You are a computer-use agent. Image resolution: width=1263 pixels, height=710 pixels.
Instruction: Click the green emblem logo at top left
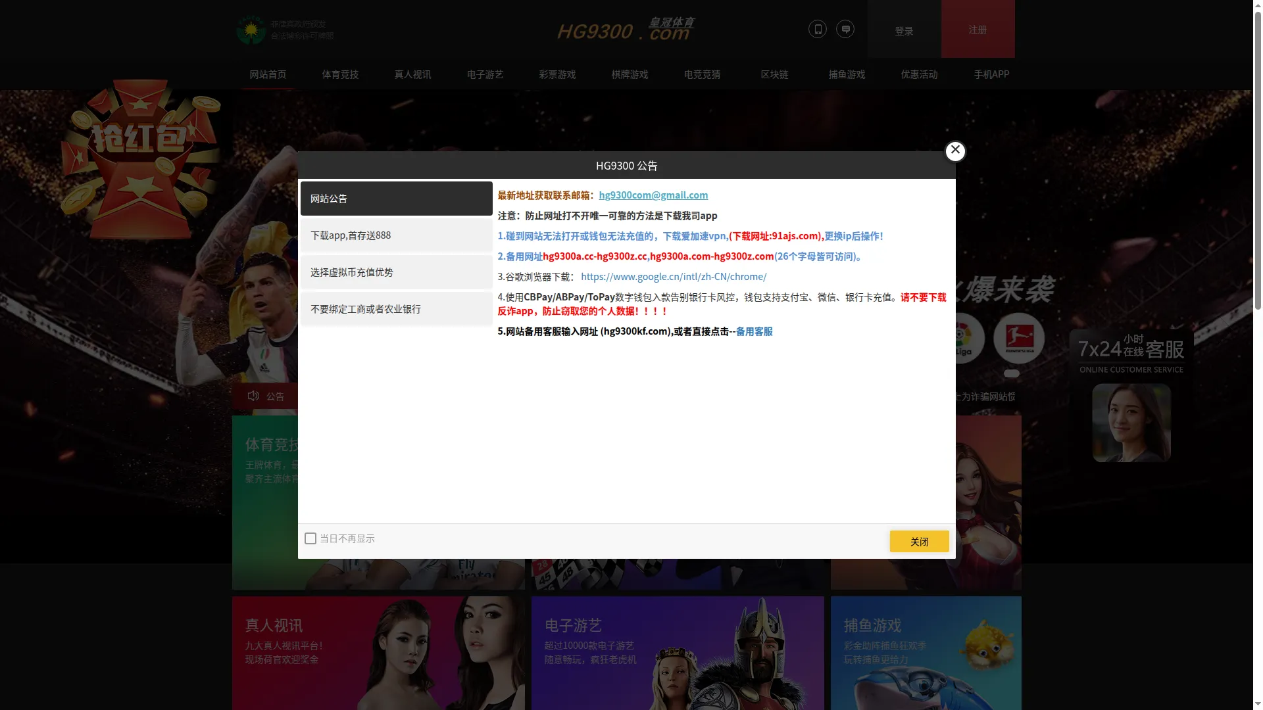pos(251,30)
